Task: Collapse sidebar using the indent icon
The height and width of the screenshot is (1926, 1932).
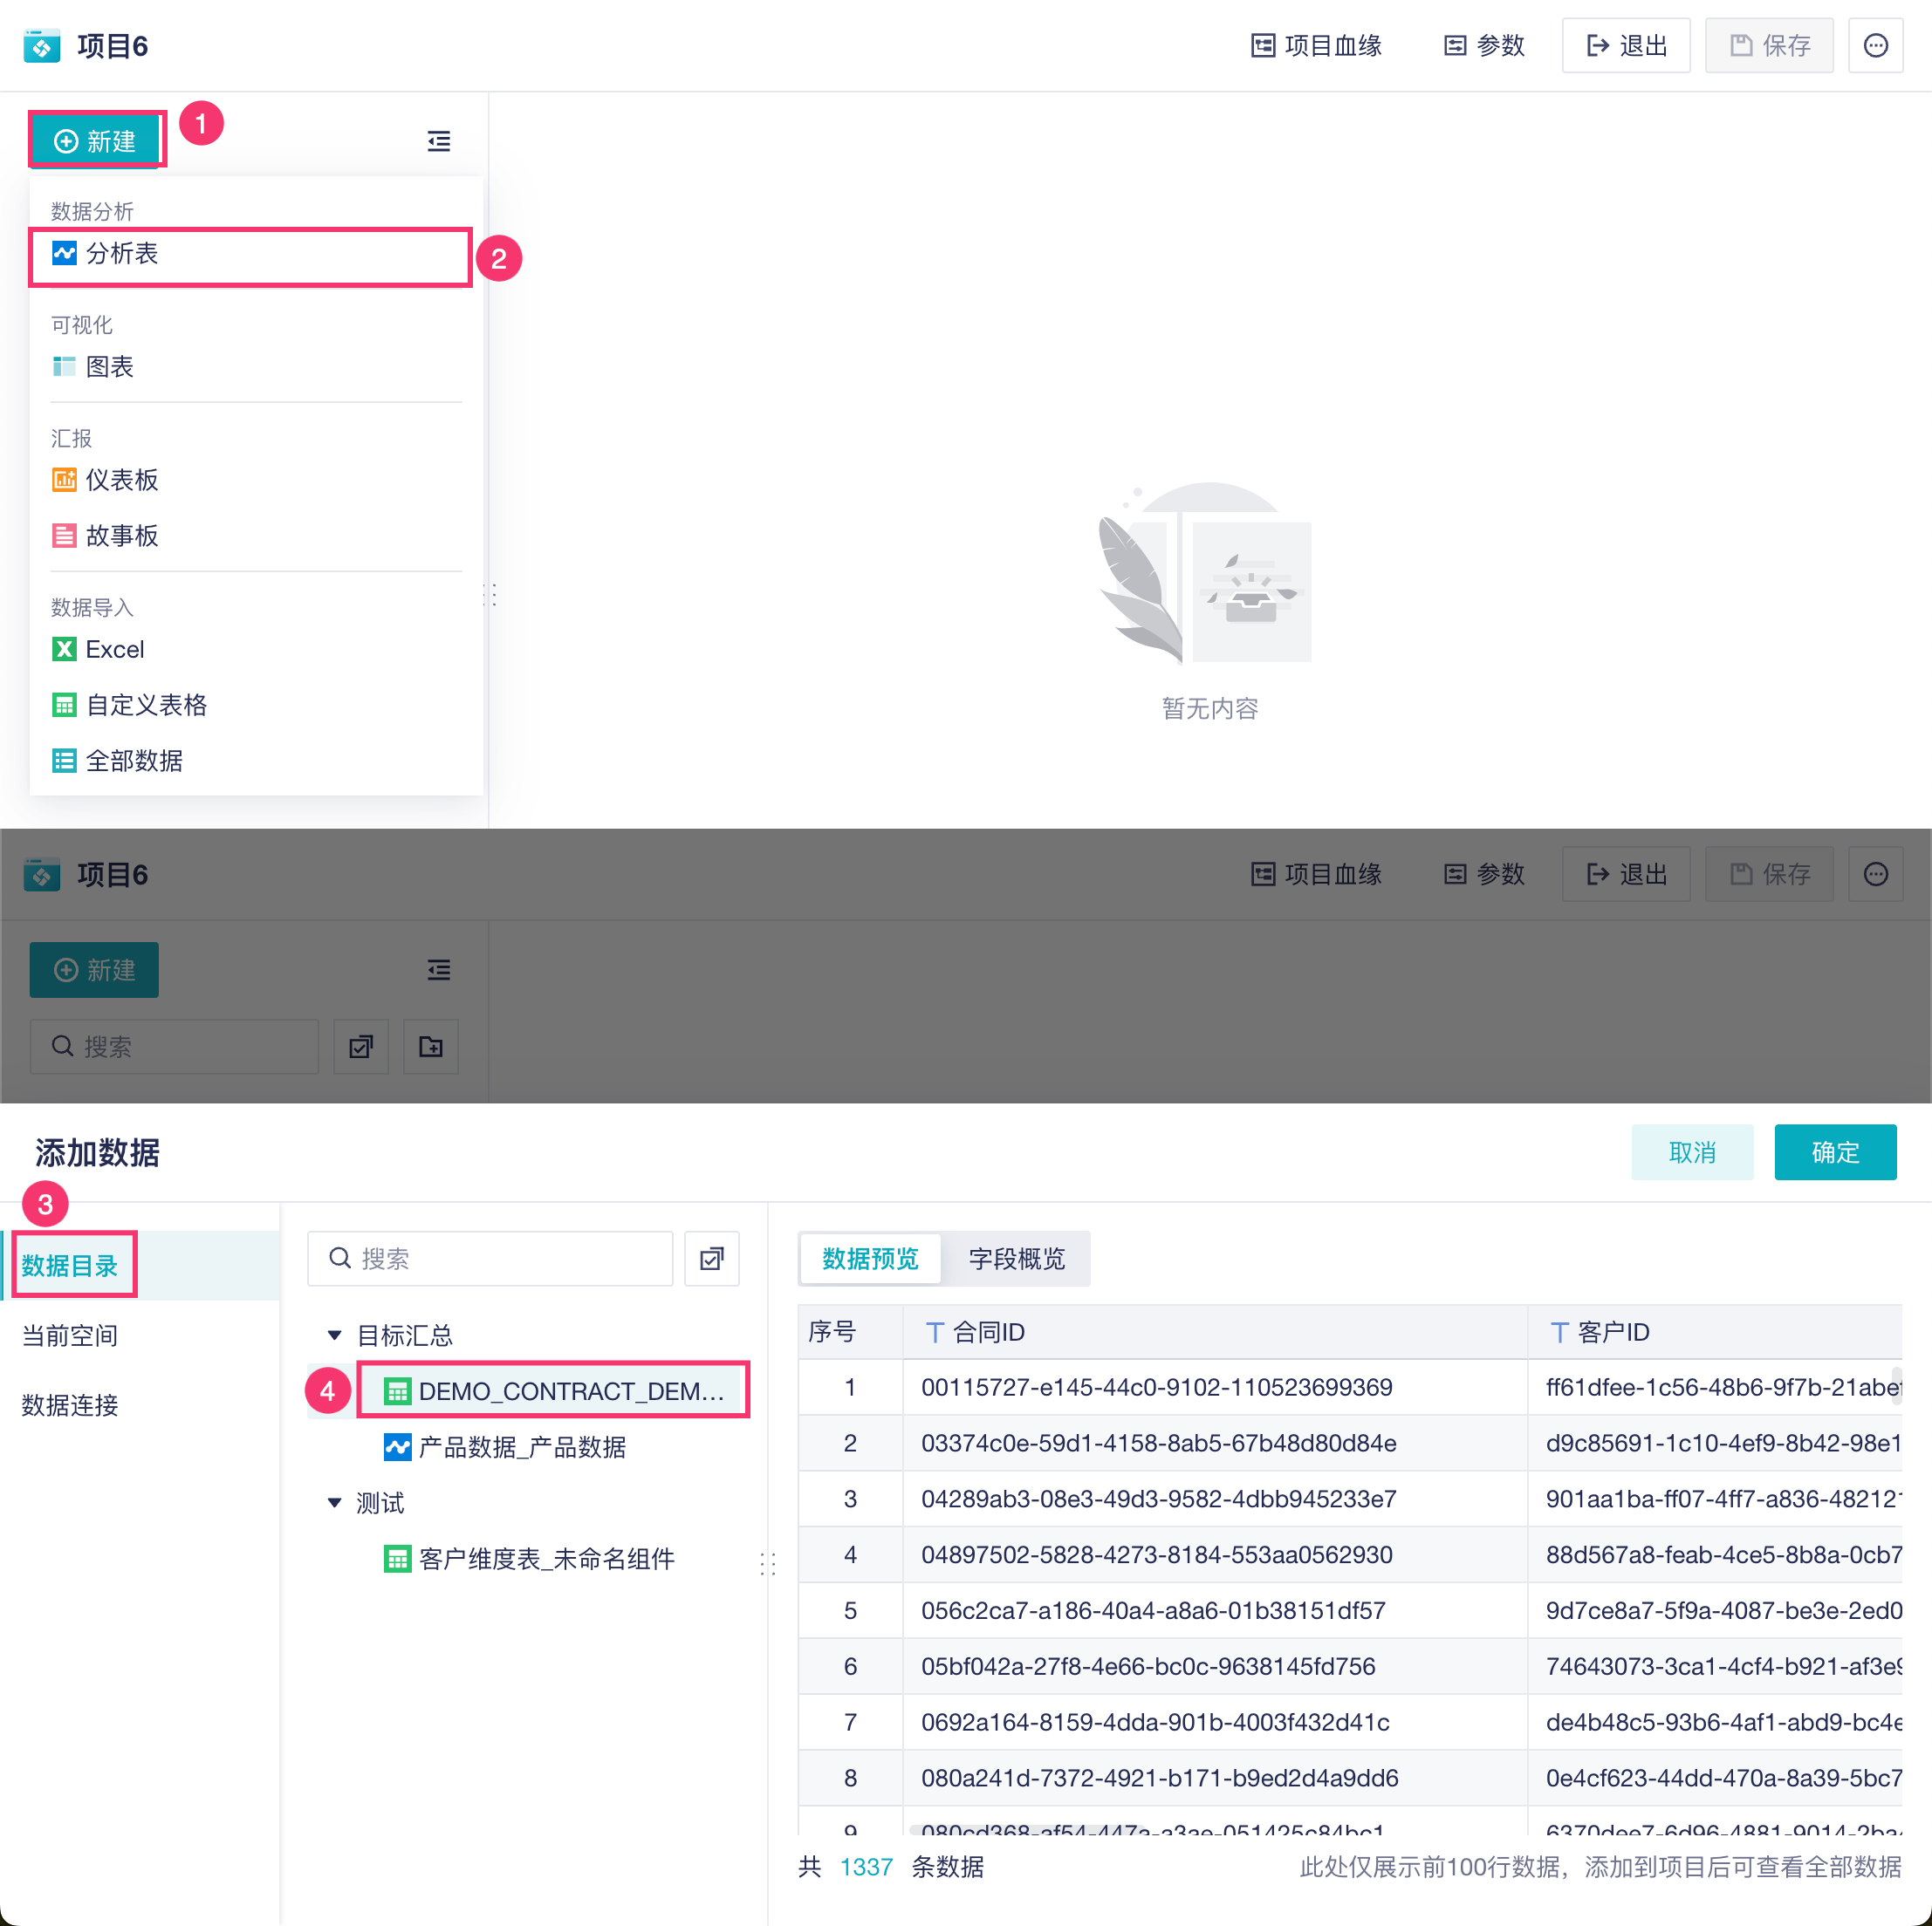Action: tap(438, 141)
